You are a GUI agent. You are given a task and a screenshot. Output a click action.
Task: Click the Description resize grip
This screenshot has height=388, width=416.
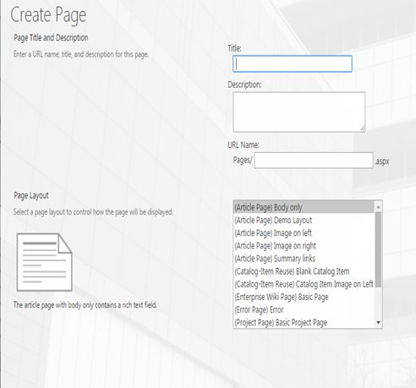click(363, 129)
